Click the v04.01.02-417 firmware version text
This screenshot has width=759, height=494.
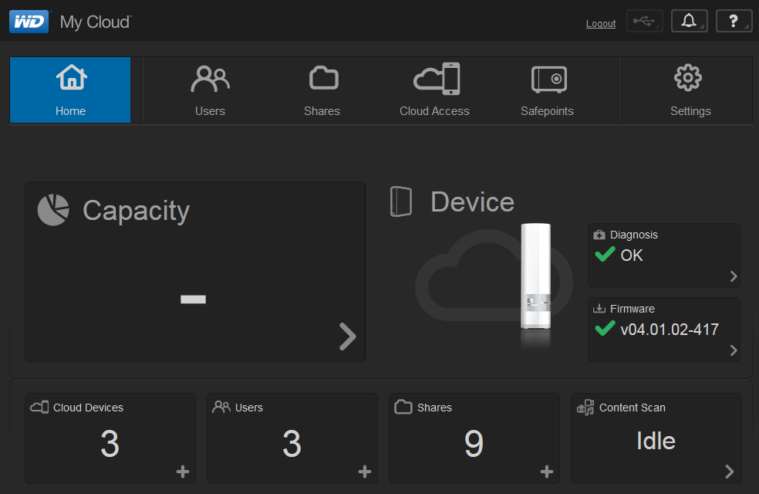click(x=670, y=330)
